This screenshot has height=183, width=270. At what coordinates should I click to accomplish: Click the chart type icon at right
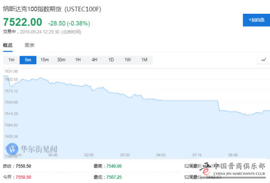(x=263, y=60)
